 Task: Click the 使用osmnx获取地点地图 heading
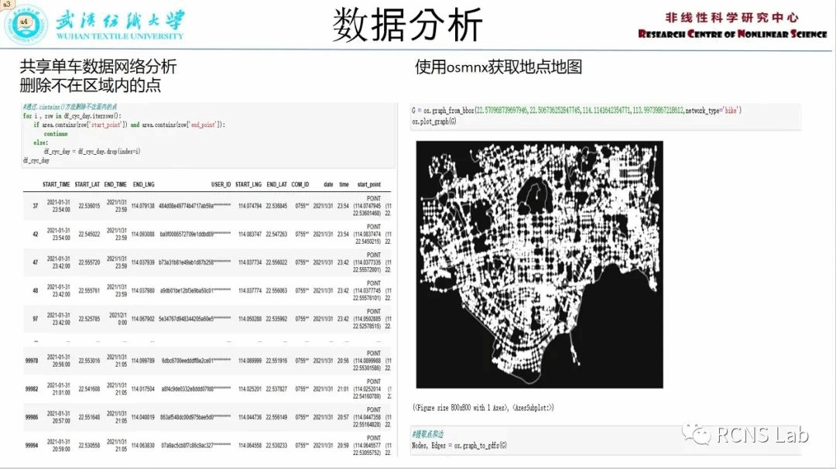(x=498, y=67)
